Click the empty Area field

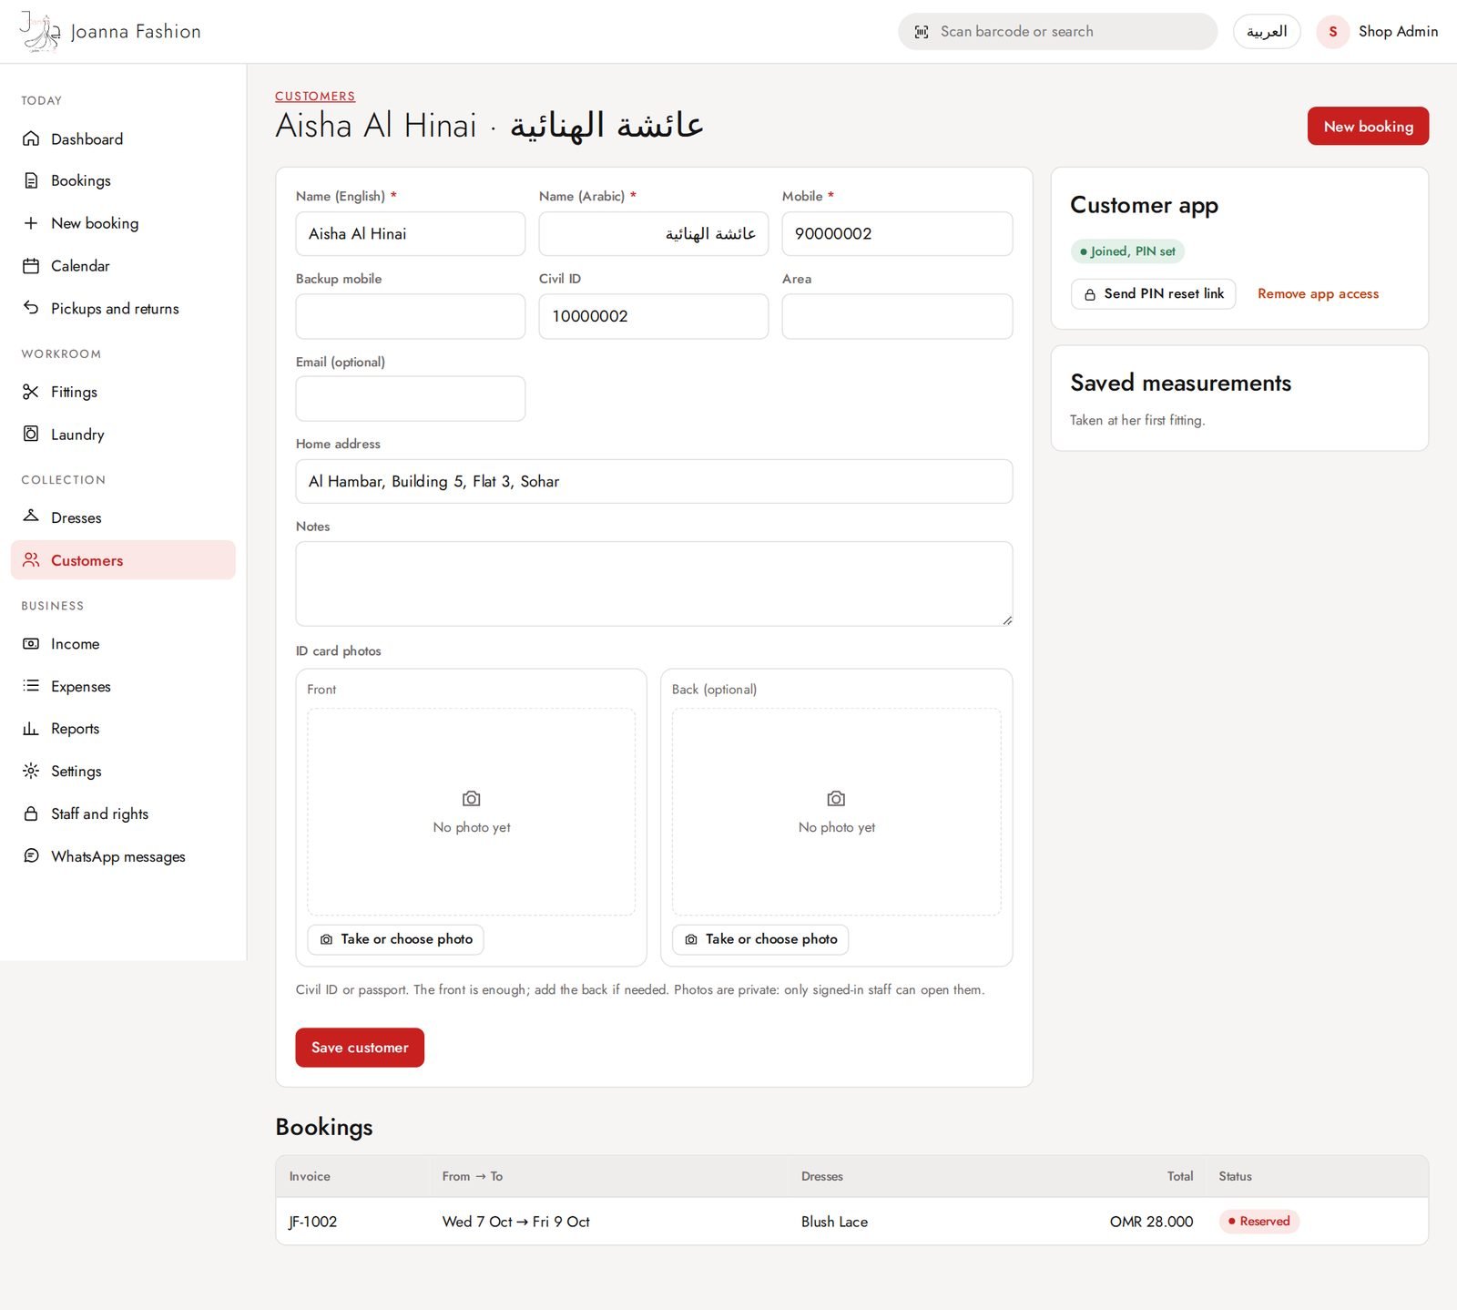pyautogui.click(x=897, y=316)
